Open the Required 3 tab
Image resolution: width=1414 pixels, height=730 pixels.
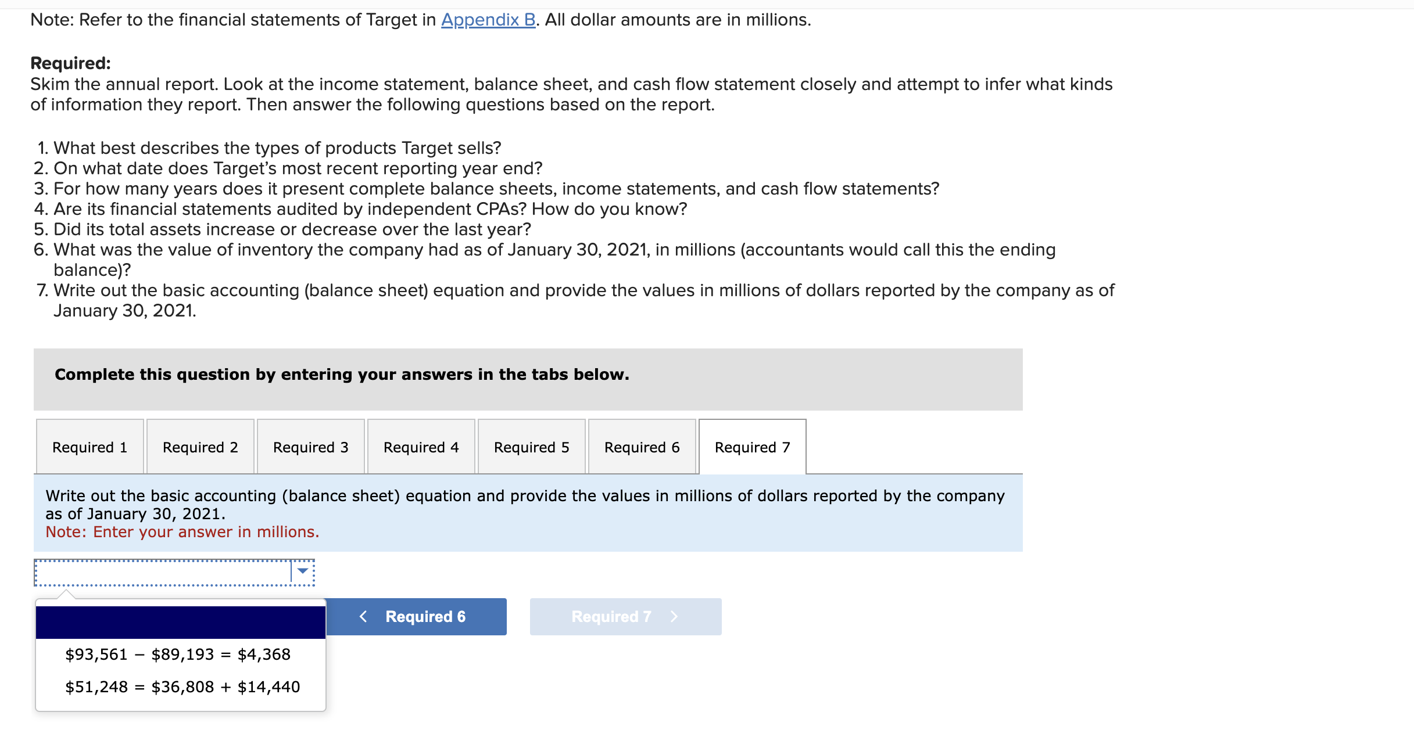pos(310,447)
